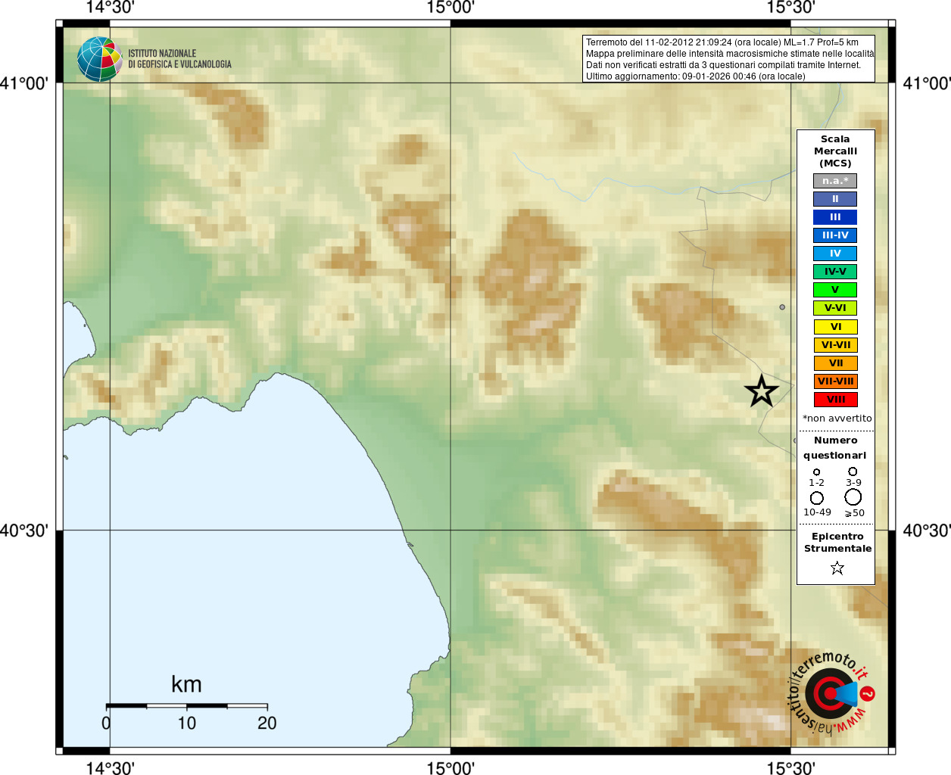951x775 pixels.
Task: Select the intensity V legend swatch
Action: tap(835, 290)
